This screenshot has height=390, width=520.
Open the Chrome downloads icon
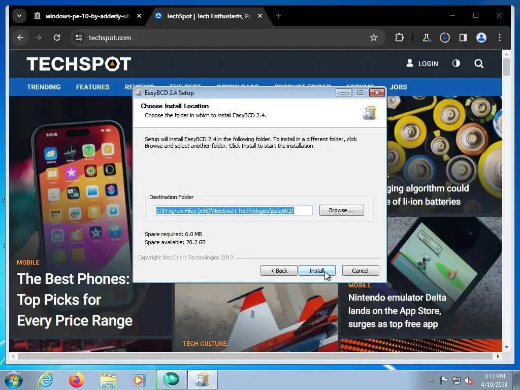[x=444, y=38]
